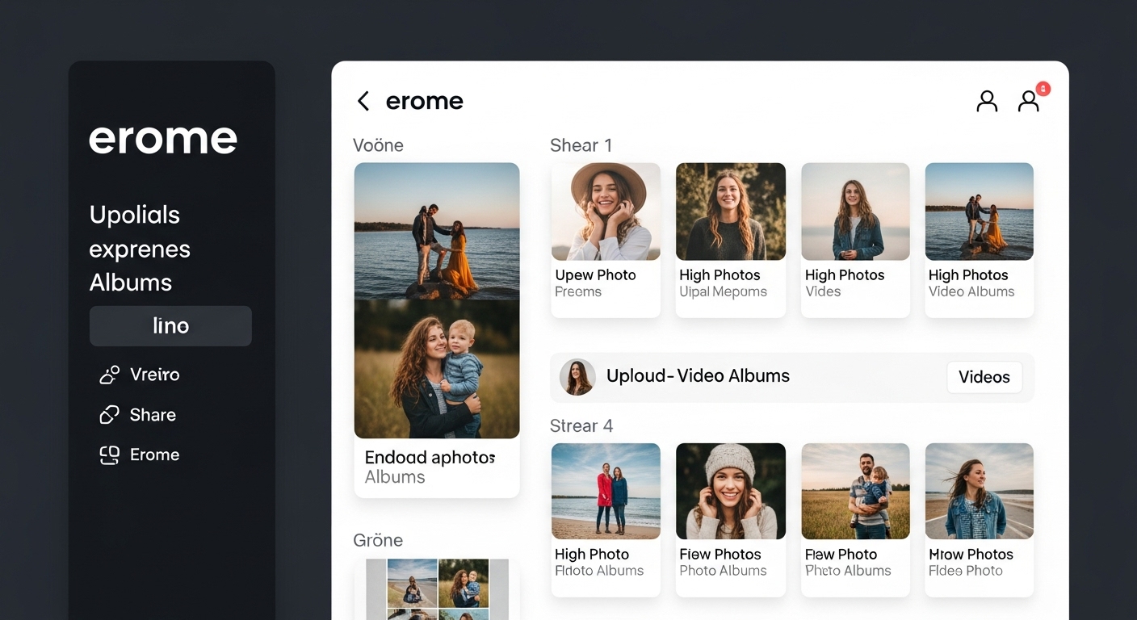Click Mrow Photos label
The height and width of the screenshot is (620, 1137).
971,555
